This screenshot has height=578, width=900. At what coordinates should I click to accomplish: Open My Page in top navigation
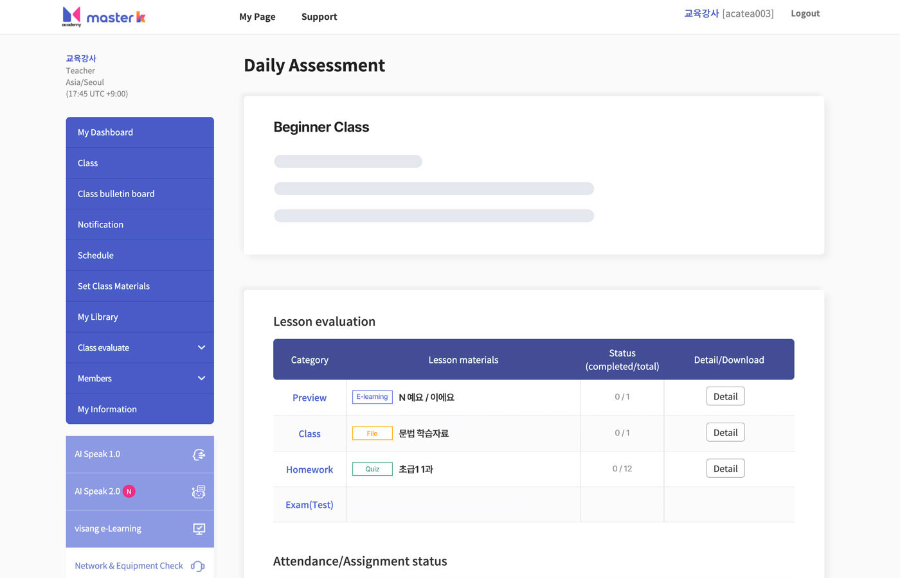[257, 17]
